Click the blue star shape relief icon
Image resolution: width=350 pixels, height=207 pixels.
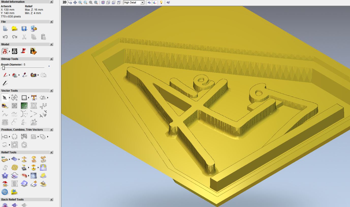click(5, 176)
